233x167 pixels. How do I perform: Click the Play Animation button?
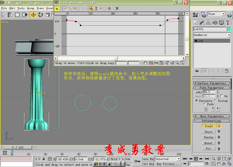(196, 159)
